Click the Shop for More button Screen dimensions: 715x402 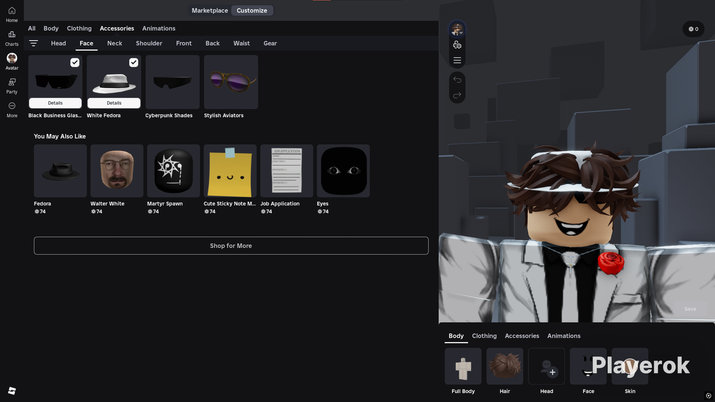click(x=231, y=246)
